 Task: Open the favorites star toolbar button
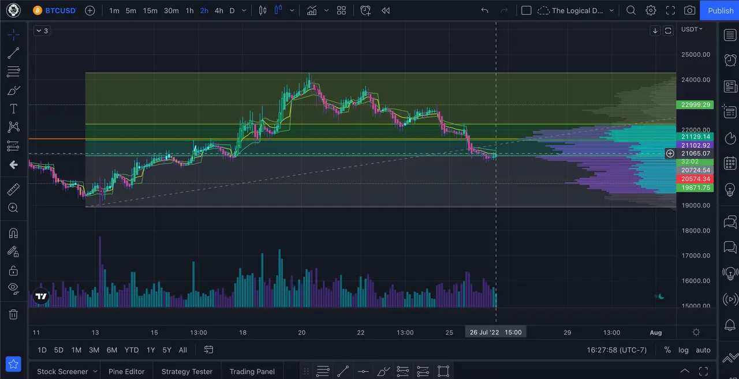click(x=13, y=364)
